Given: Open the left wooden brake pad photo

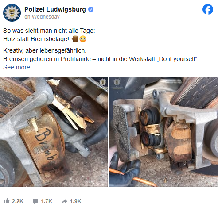Looking at the screenshot, I should tap(54, 131).
